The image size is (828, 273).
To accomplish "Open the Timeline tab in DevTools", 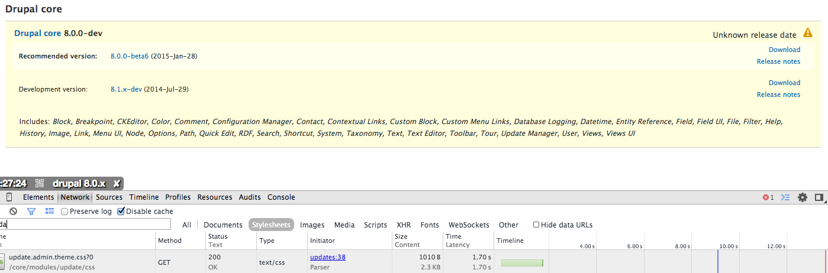I will (x=144, y=197).
